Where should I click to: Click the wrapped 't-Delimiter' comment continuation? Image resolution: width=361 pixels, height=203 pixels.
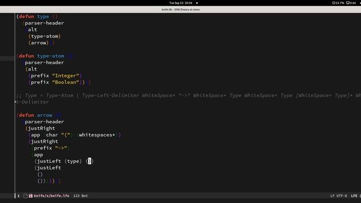(x=33, y=102)
